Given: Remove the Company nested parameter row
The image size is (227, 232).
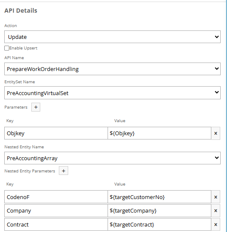Looking at the screenshot, I should click(216, 210).
